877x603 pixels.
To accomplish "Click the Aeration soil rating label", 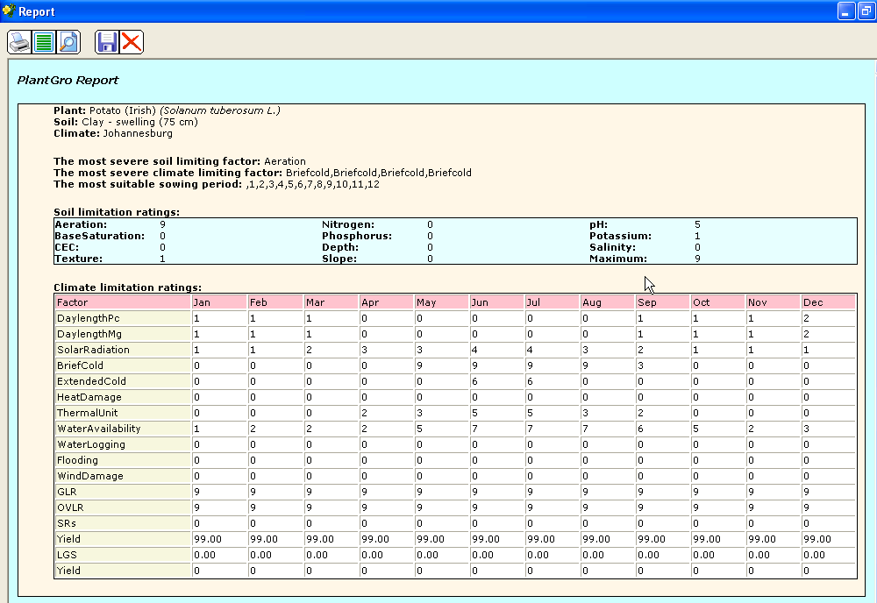I will point(81,224).
